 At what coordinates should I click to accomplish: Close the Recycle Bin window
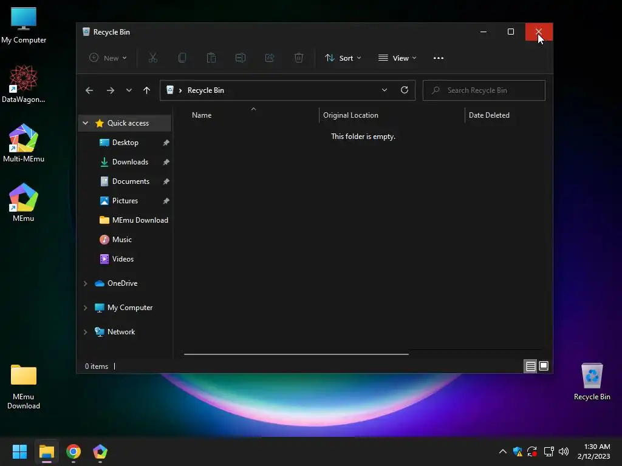click(539, 32)
